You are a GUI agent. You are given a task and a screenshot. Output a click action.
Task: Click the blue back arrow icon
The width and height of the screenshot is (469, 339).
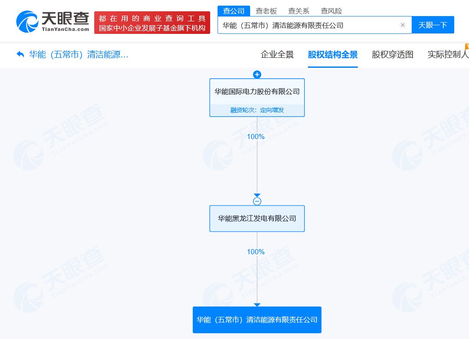click(x=20, y=54)
